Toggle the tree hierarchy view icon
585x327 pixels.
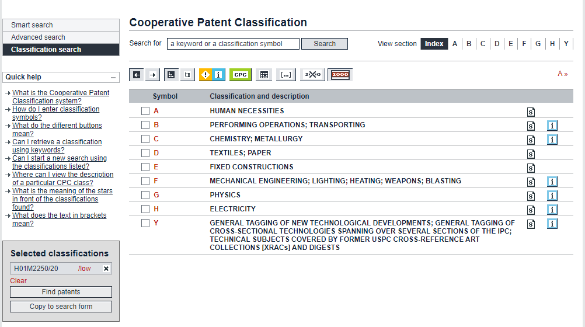point(187,75)
